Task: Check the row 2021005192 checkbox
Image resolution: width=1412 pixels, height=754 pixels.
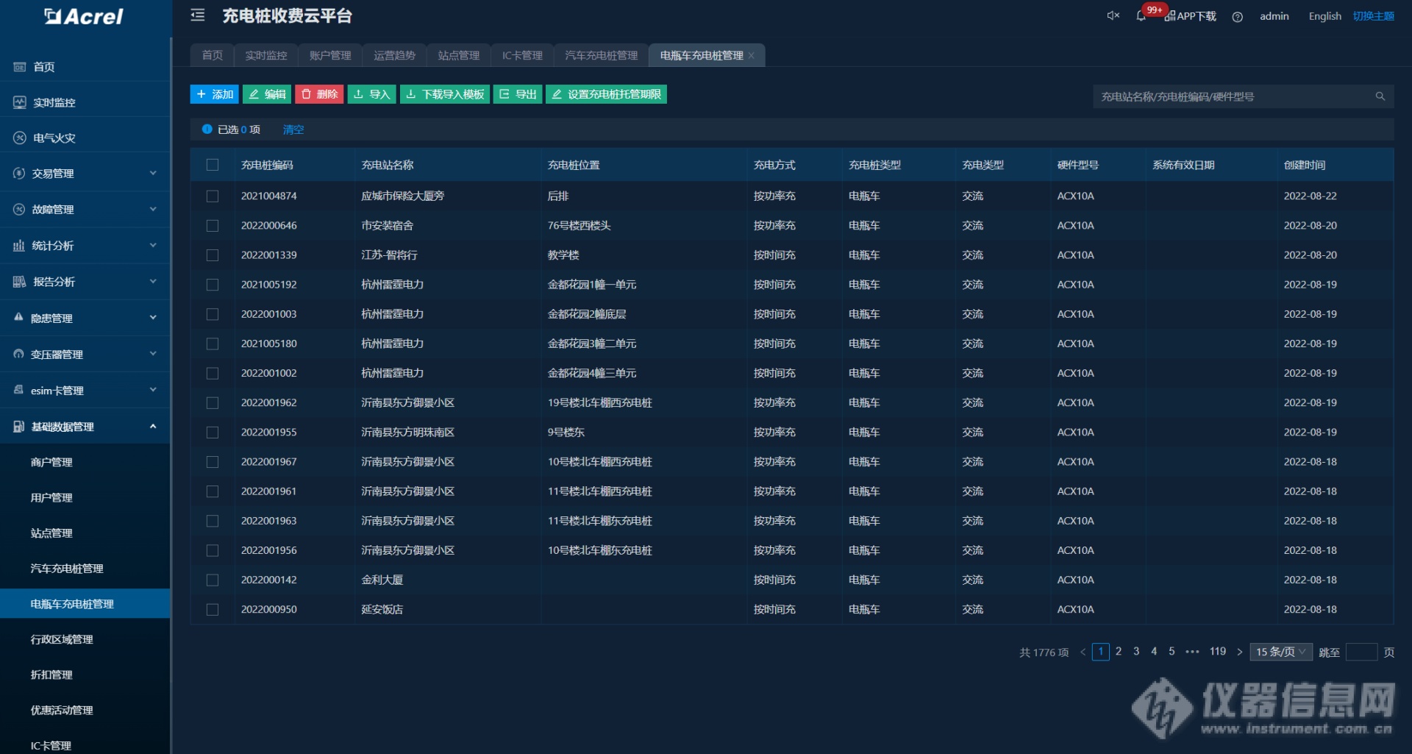Action: (x=213, y=285)
